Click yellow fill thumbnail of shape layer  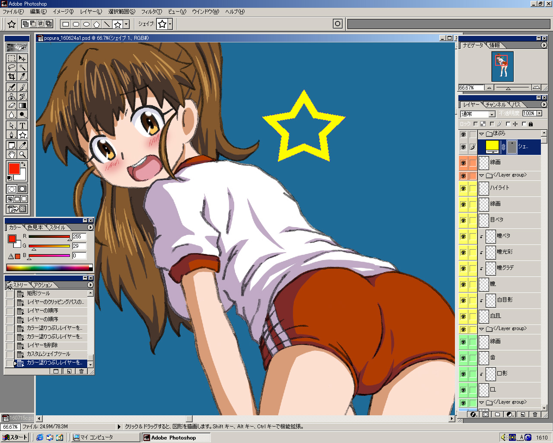[492, 147]
